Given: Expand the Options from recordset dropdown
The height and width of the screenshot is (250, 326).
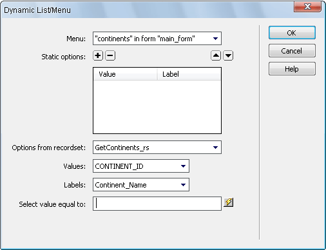Looking at the screenshot, I should (x=157, y=148).
